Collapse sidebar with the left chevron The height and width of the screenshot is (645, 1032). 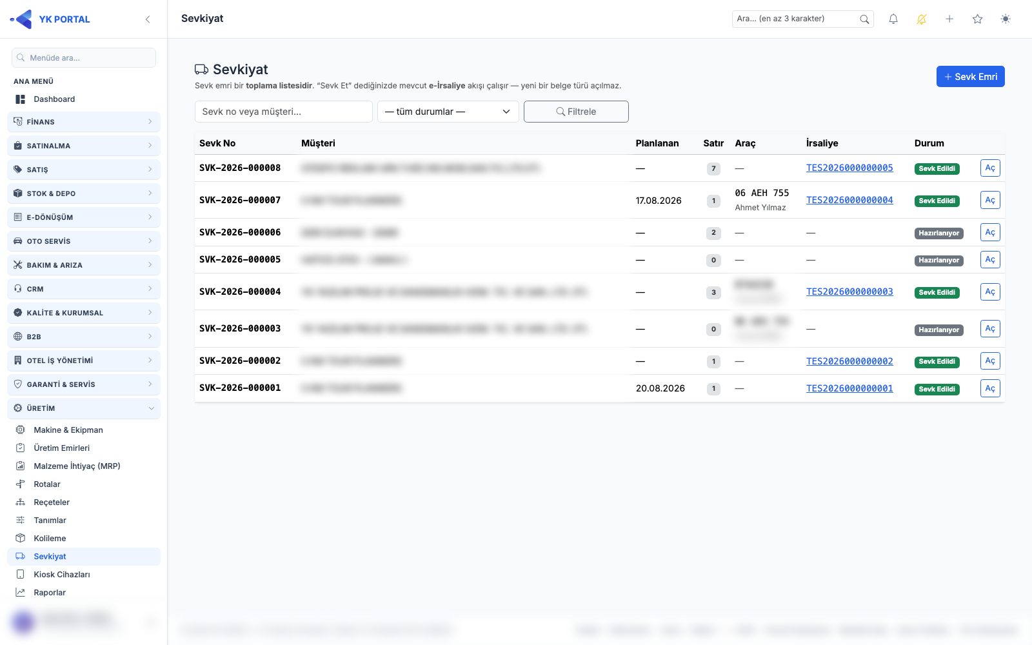coord(148,19)
